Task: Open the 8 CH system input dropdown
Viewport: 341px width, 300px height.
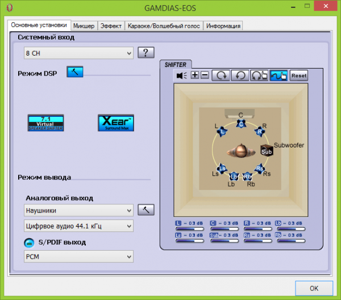Action: 78,53
